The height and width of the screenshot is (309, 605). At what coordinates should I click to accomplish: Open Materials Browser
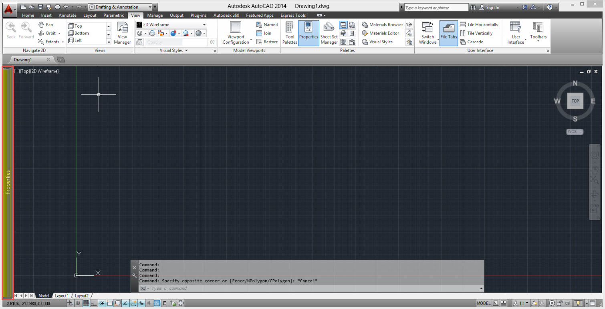click(382, 24)
